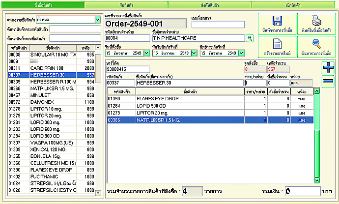
Task: Select XENICAL 120 MG. row in product list
Action: click(51, 149)
